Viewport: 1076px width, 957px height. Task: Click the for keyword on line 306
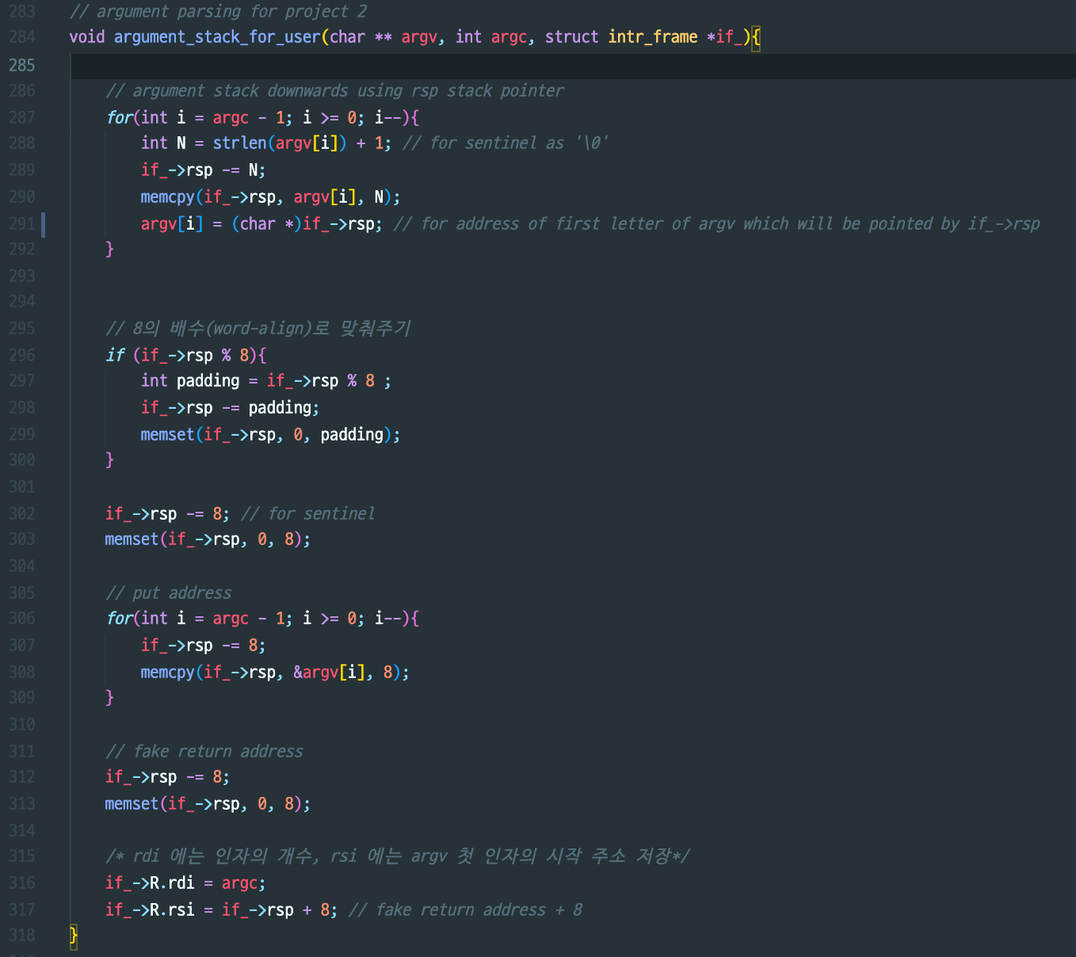click(x=119, y=618)
